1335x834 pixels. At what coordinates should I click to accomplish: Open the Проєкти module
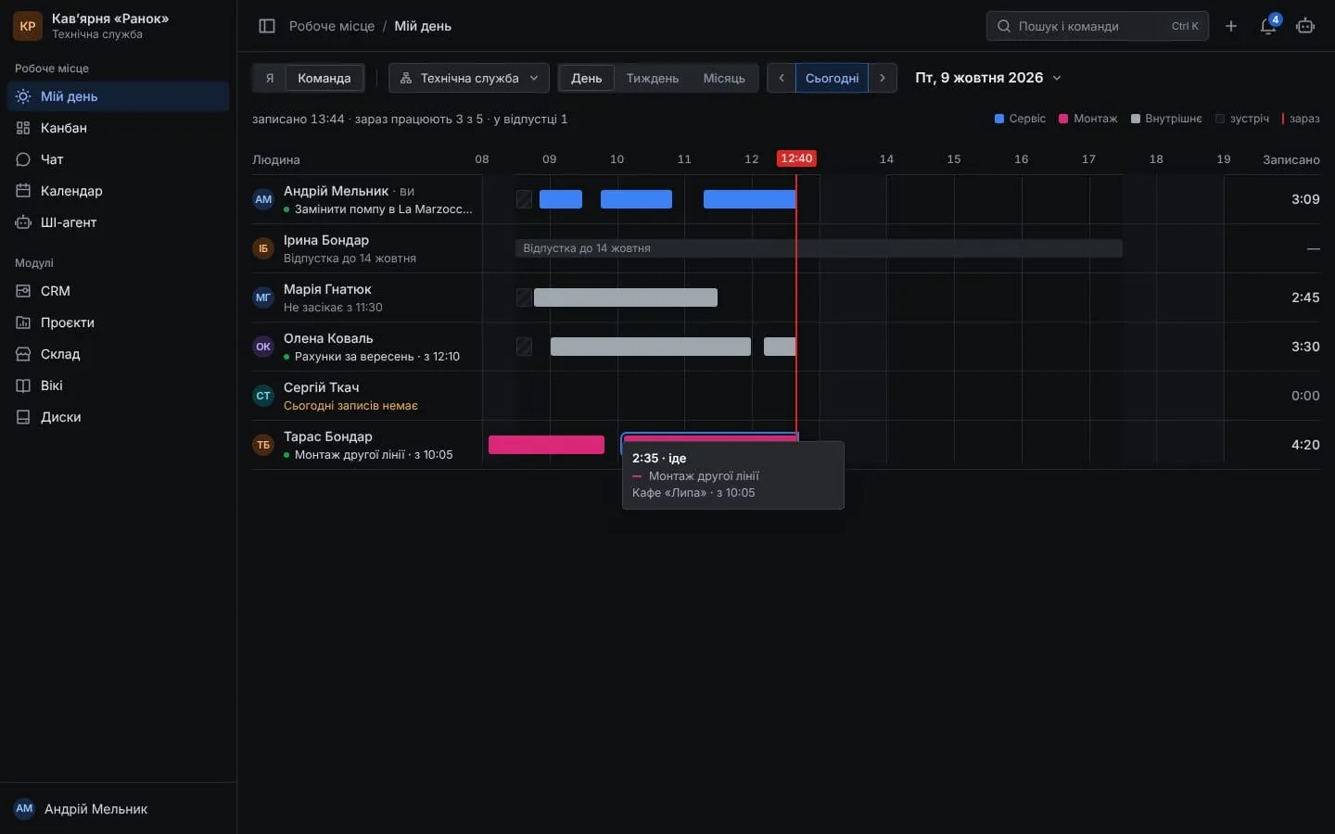coord(118,322)
